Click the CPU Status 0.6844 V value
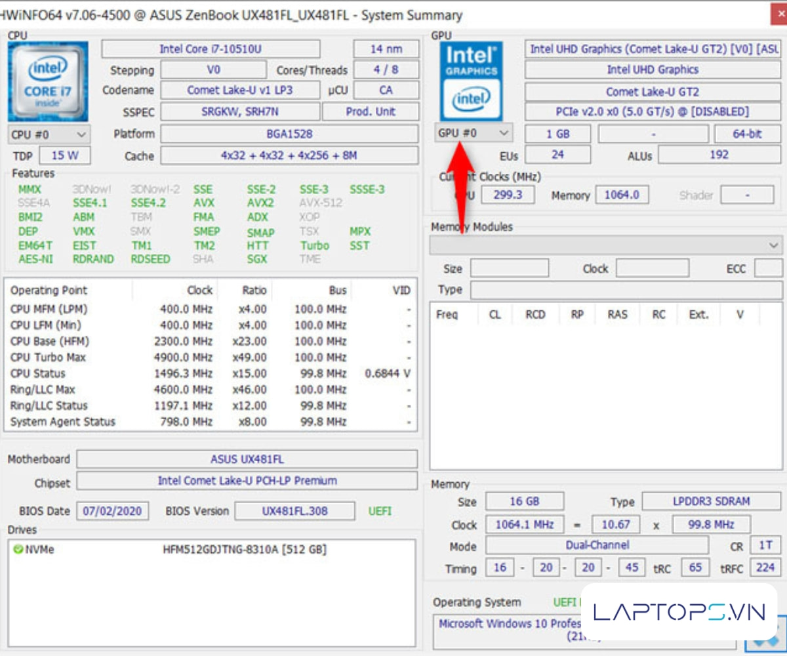 pyautogui.click(x=388, y=373)
